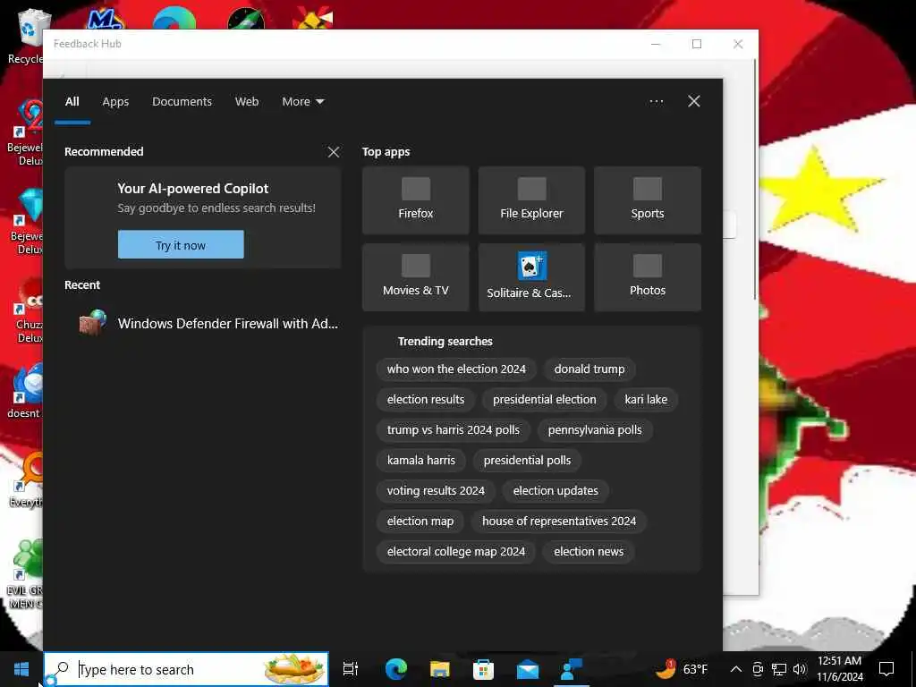This screenshot has width=916, height=687.
Task: Select the 'pennsylvania polls' trending chip
Action: pos(595,430)
